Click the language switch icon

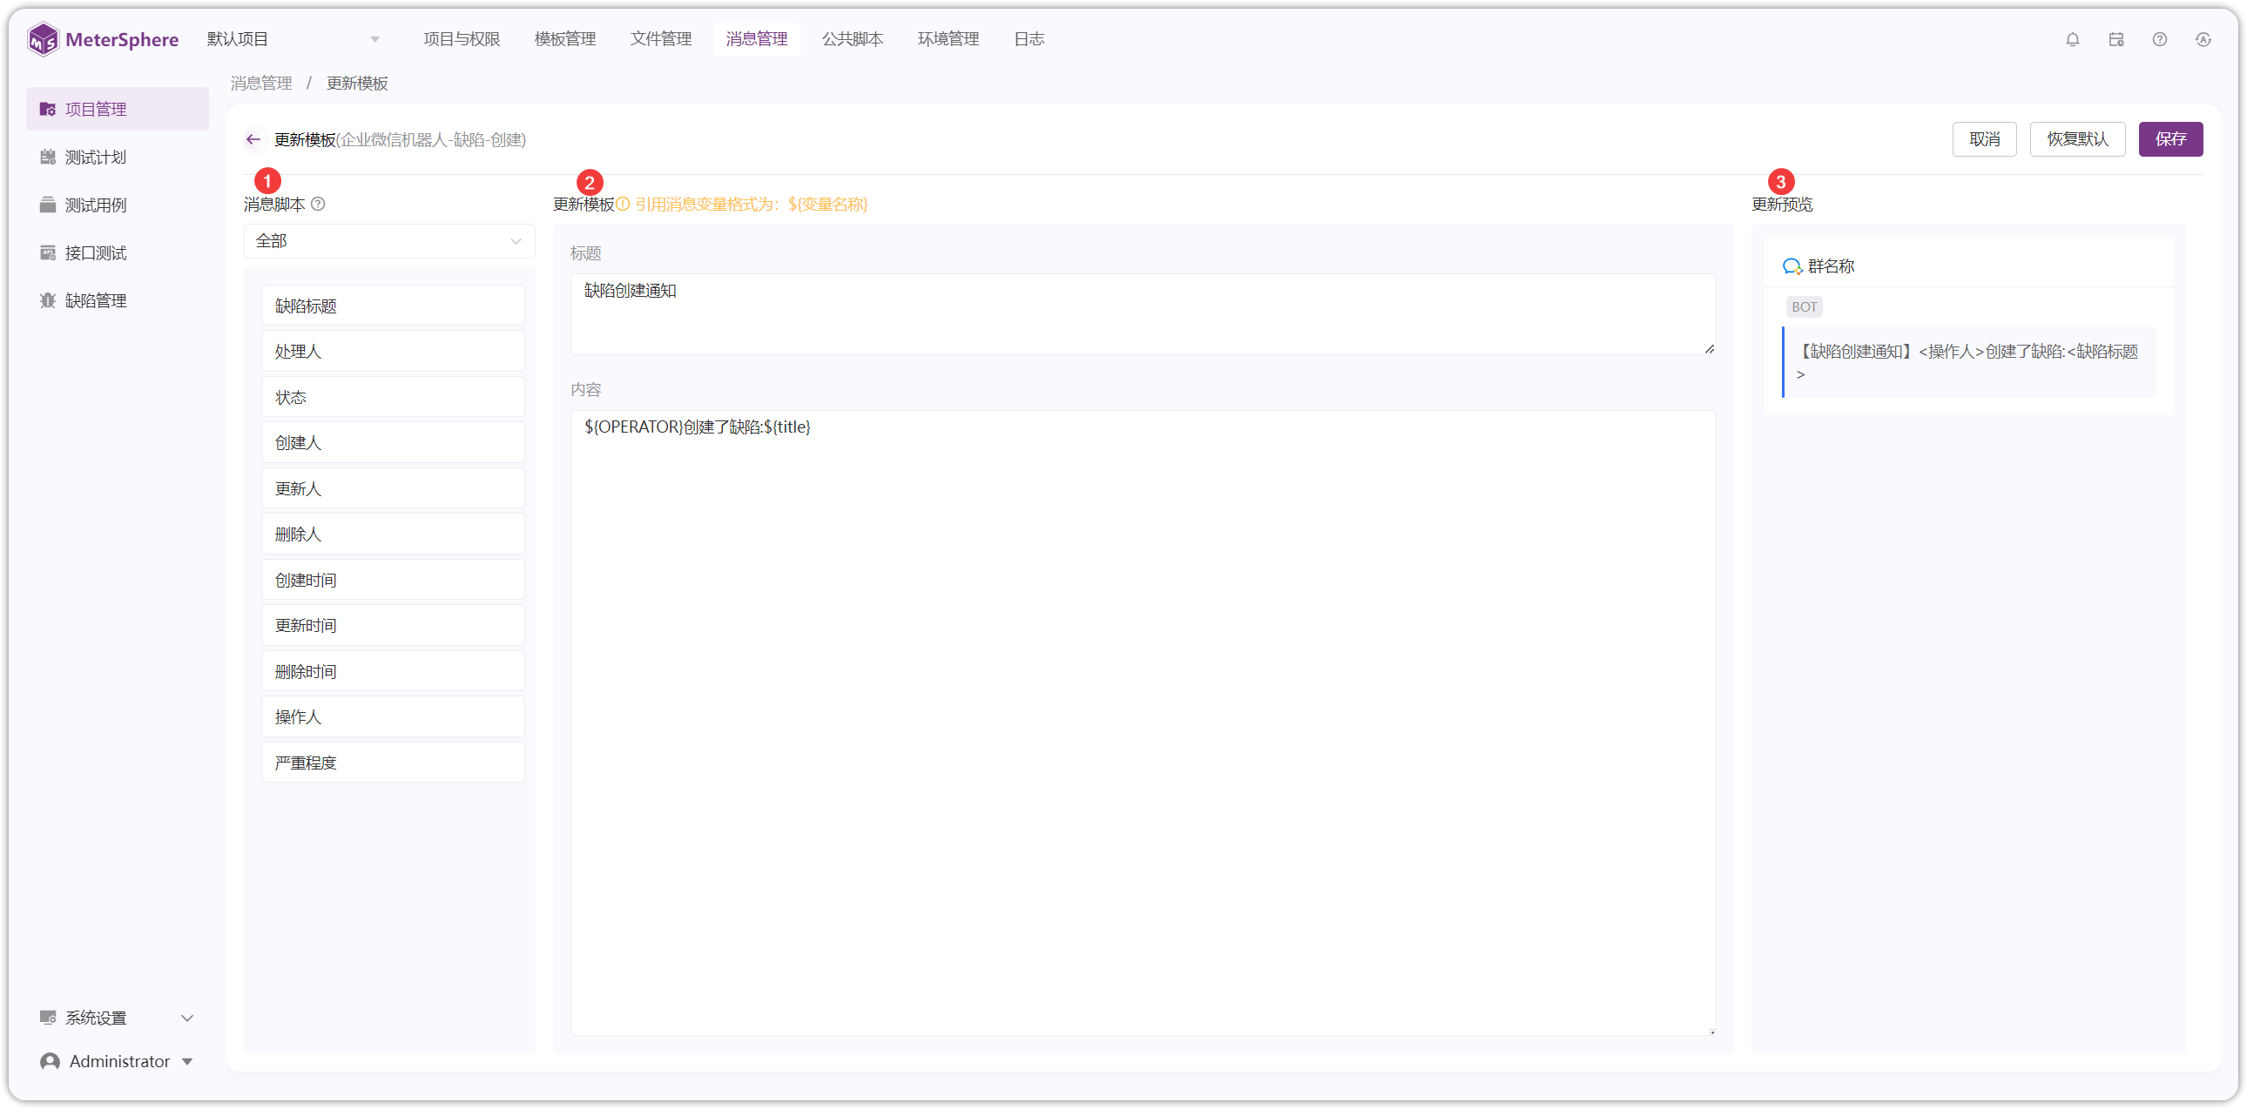point(2203,39)
